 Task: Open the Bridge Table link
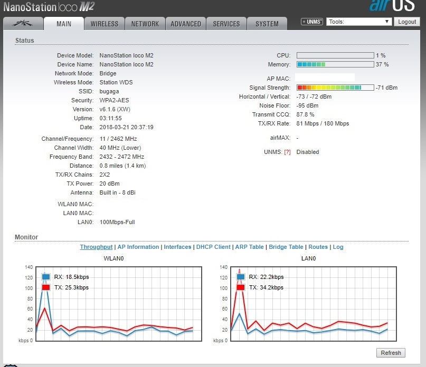286,247
